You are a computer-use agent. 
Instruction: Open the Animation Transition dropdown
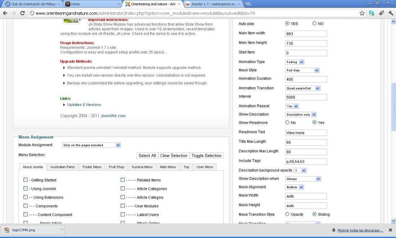[303, 88]
